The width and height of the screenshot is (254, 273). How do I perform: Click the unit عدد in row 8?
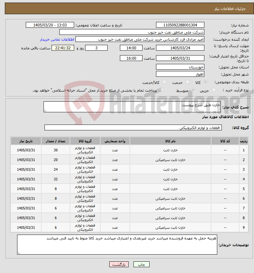pos(115,218)
